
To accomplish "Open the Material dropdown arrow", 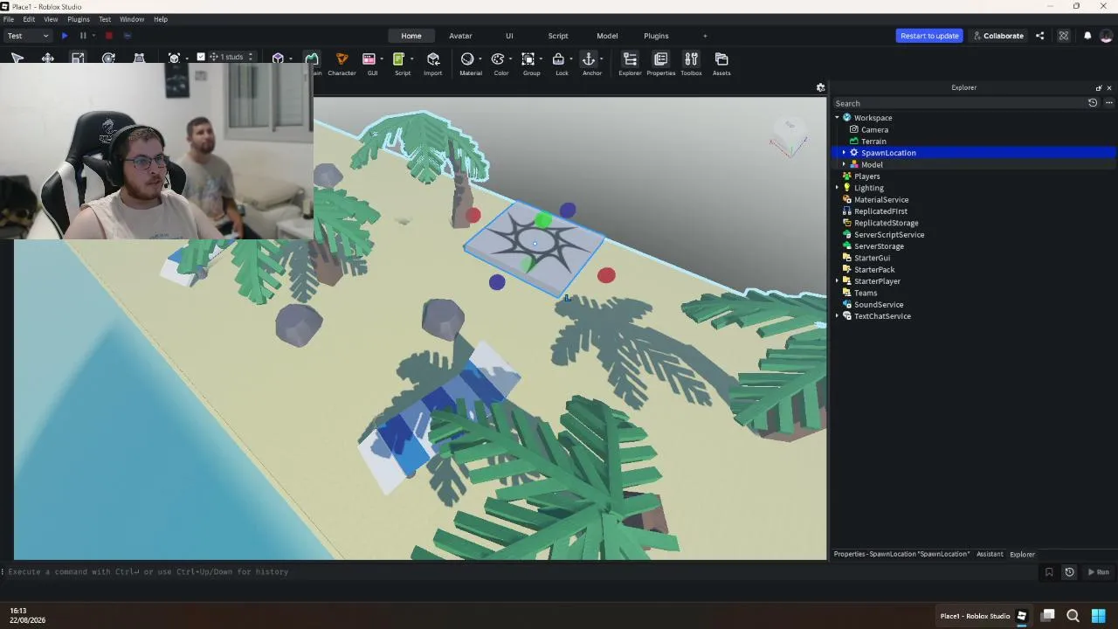I will pyautogui.click(x=480, y=59).
